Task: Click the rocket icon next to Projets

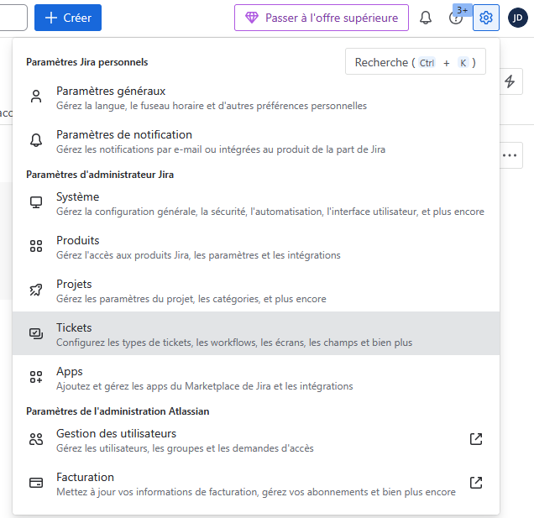Action: (x=36, y=290)
